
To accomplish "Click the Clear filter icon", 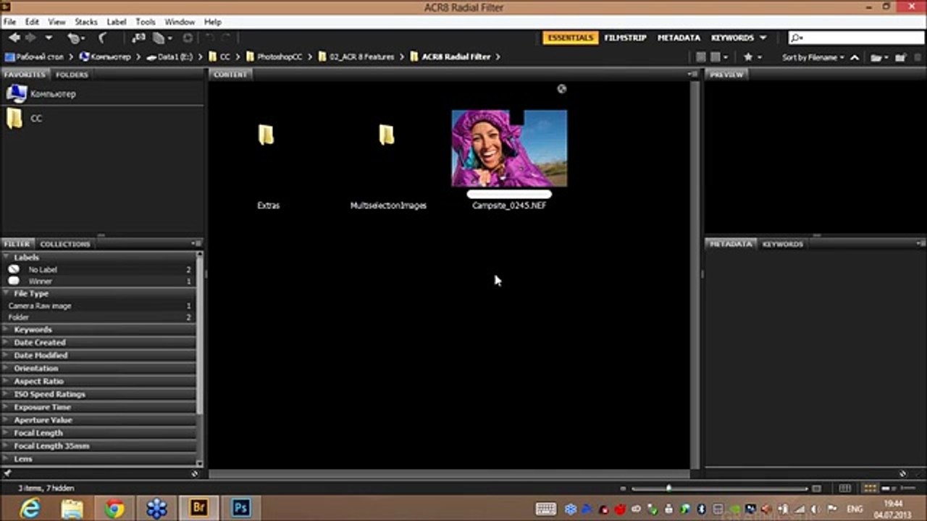I will [194, 473].
